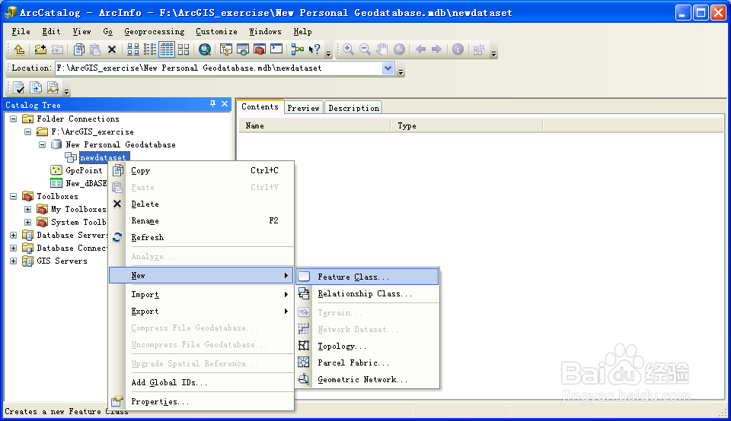
Task: Open the View menu
Action: point(81,32)
